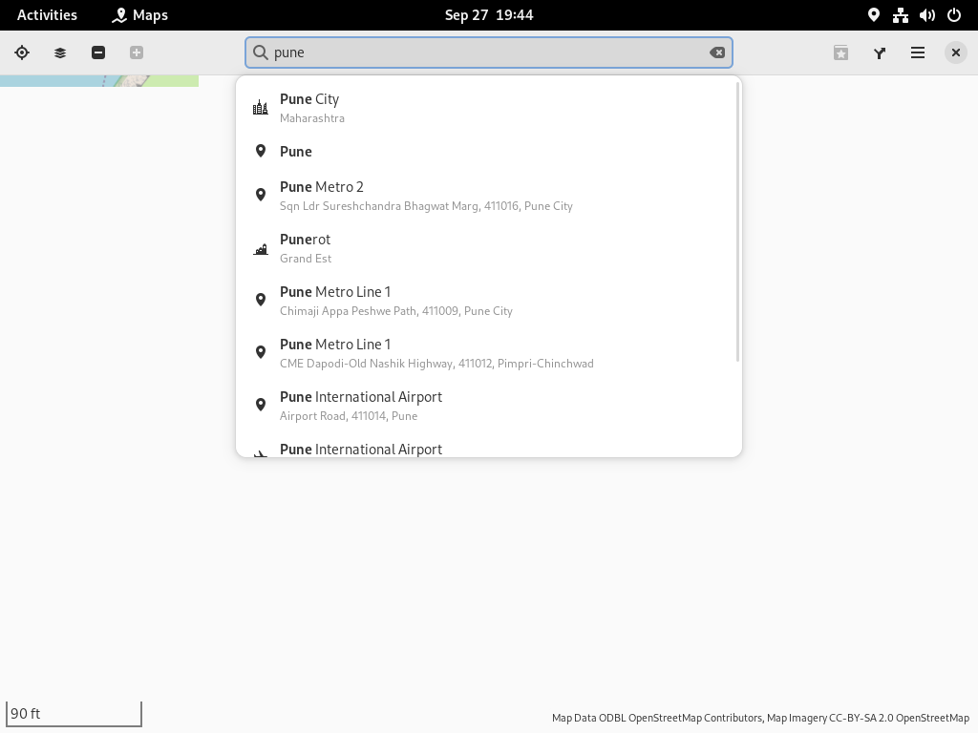Click the date and time Sep 27 19:44
978x733 pixels.
tap(489, 15)
